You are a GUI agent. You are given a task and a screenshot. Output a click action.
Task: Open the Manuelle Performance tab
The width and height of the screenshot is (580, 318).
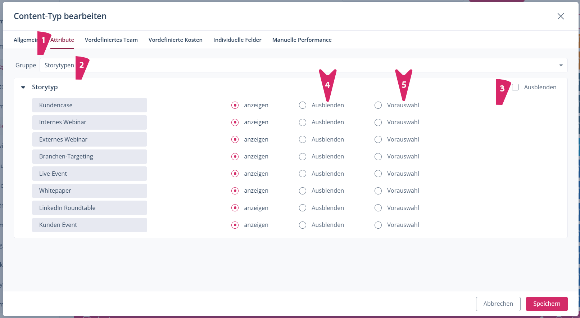[302, 40]
